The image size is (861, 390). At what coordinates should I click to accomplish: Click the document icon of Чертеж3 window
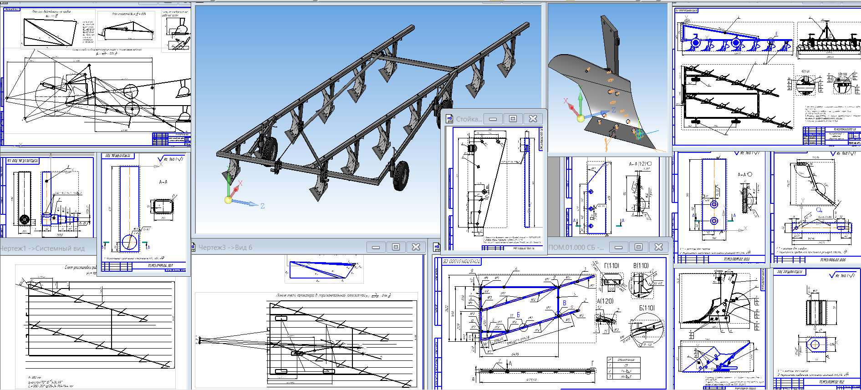tap(194, 247)
